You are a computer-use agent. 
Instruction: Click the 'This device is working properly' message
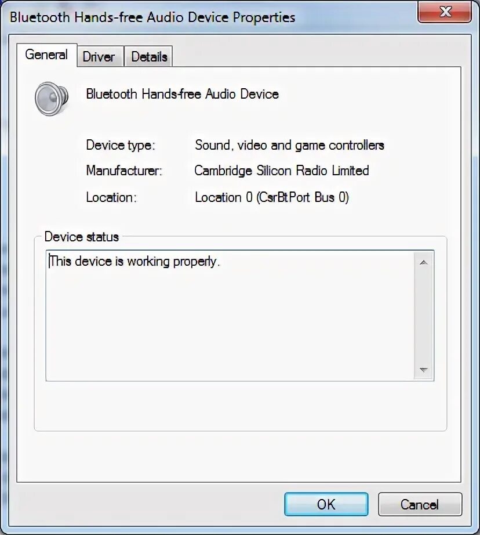pos(134,261)
